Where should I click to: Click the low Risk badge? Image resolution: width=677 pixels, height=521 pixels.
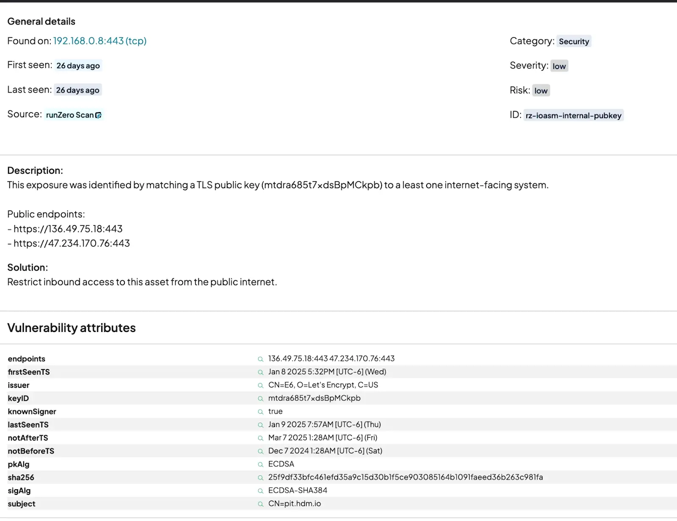point(541,90)
